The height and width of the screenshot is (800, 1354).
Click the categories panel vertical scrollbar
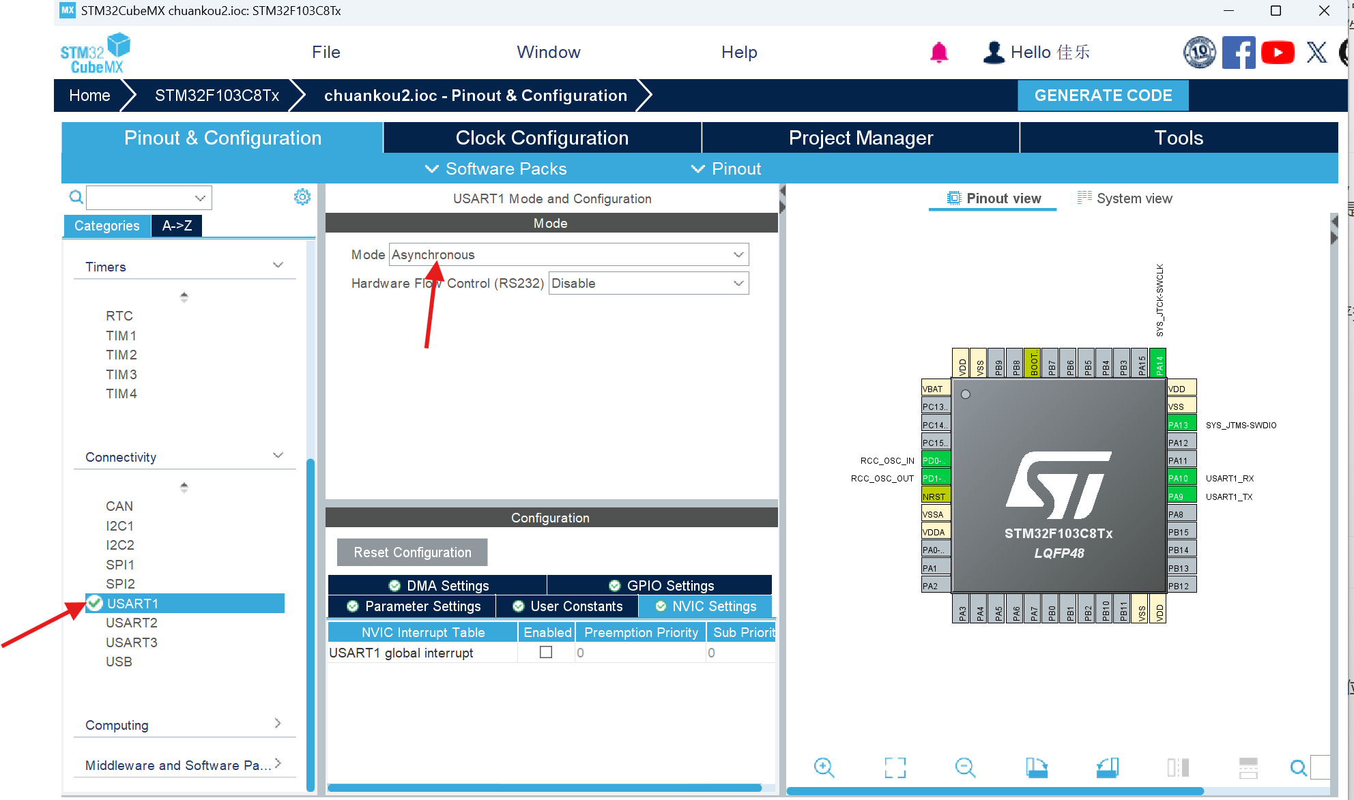(311, 624)
